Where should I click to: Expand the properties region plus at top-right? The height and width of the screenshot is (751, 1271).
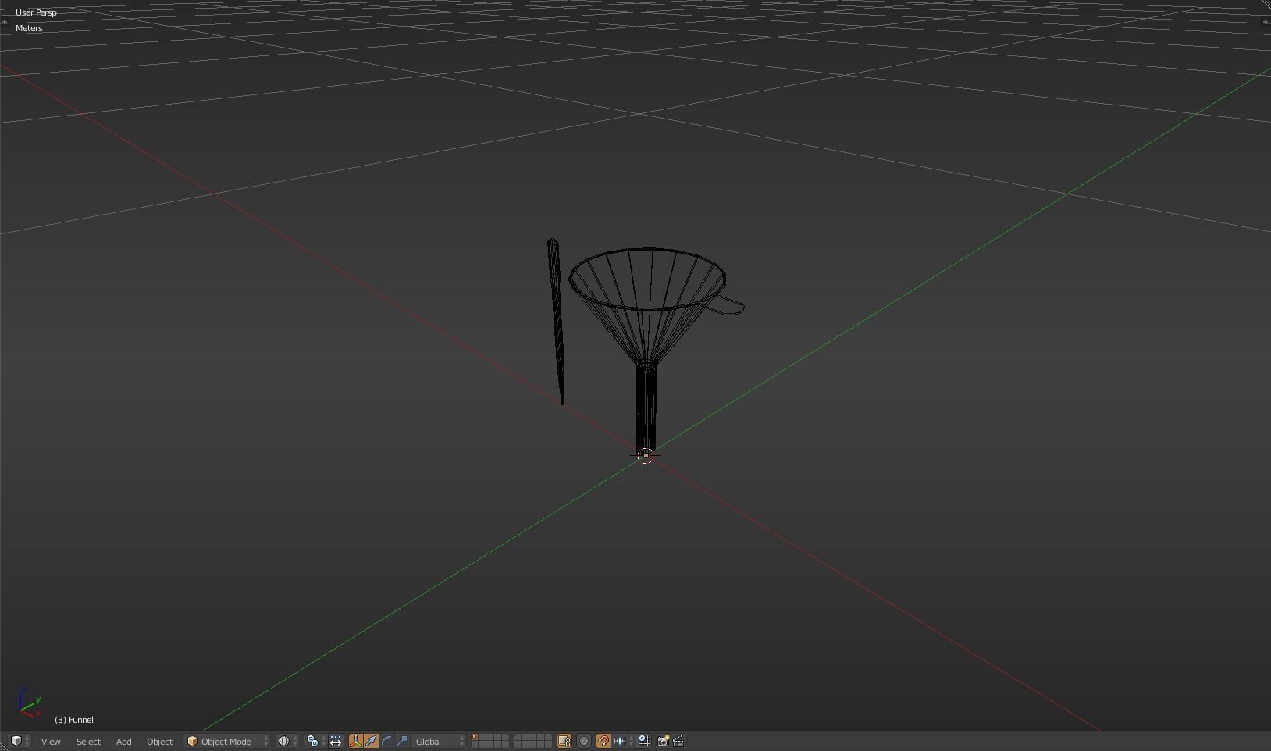(x=1266, y=22)
